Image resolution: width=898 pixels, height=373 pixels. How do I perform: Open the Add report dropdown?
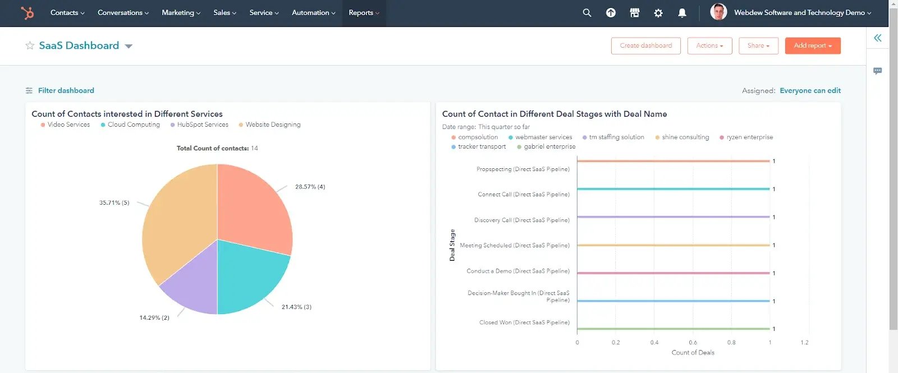coord(813,45)
